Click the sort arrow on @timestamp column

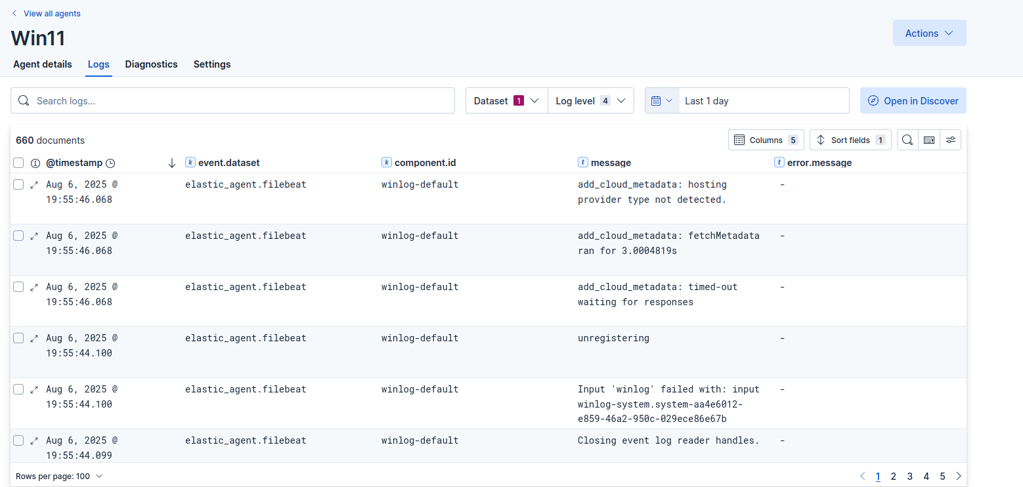(172, 163)
